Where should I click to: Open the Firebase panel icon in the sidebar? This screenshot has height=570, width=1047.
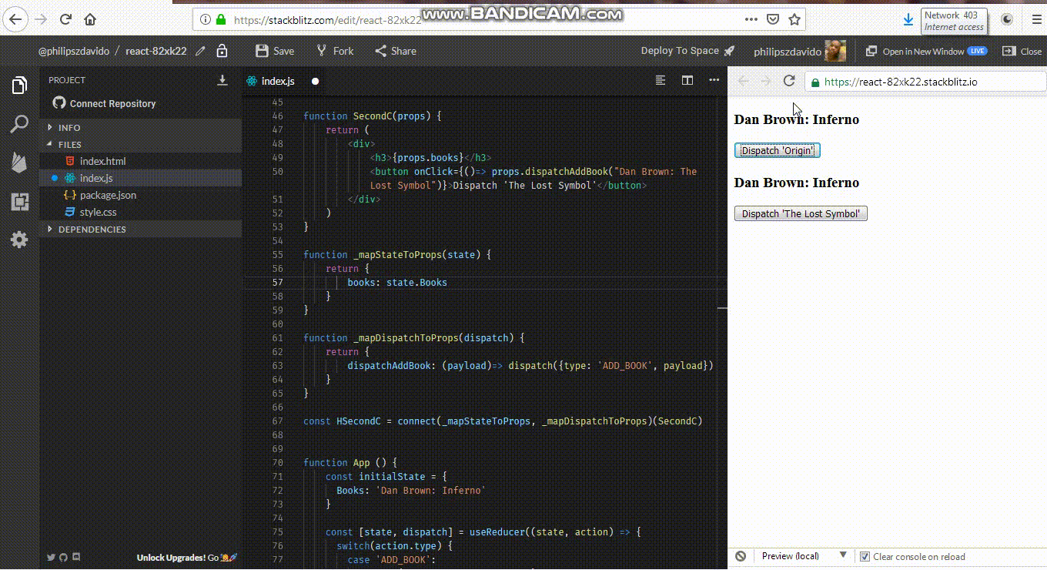[x=19, y=163]
